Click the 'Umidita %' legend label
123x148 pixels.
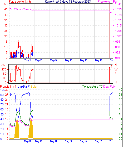(x=23, y=87)
